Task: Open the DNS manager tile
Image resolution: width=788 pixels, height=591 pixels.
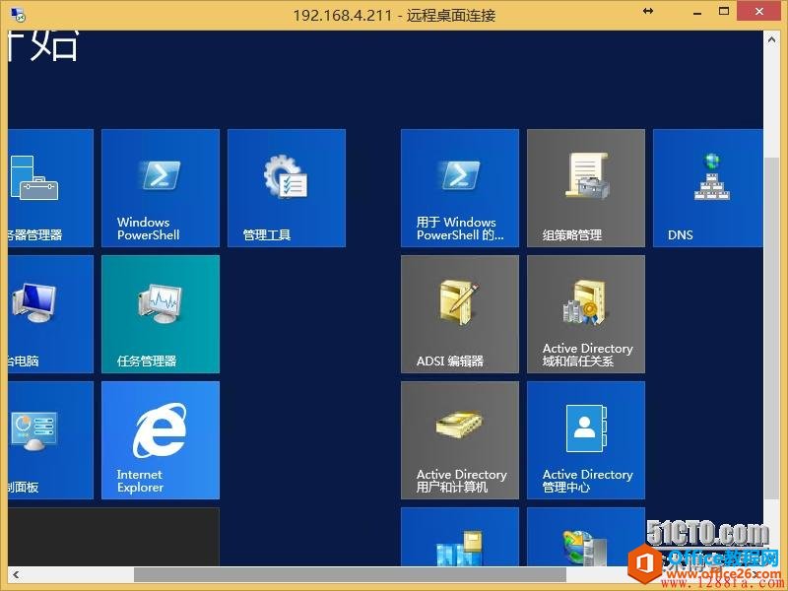Action: (x=707, y=187)
